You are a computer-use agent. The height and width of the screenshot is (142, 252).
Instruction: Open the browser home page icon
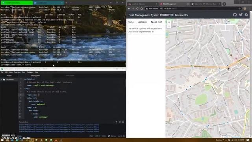pos(142,9)
